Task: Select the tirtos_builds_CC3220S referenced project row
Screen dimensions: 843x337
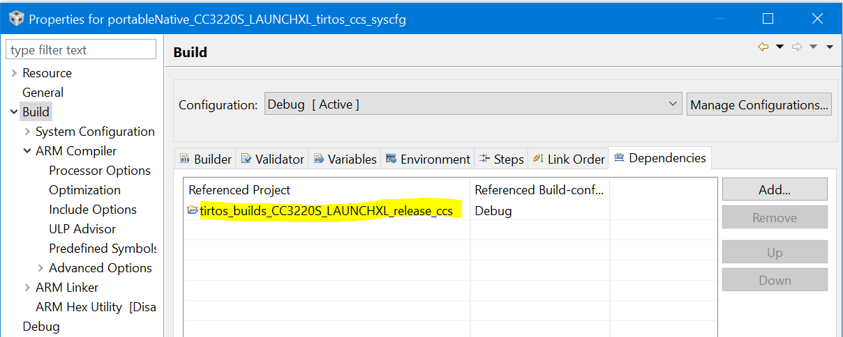Action: pyautogui.click(x=327, y=210)
